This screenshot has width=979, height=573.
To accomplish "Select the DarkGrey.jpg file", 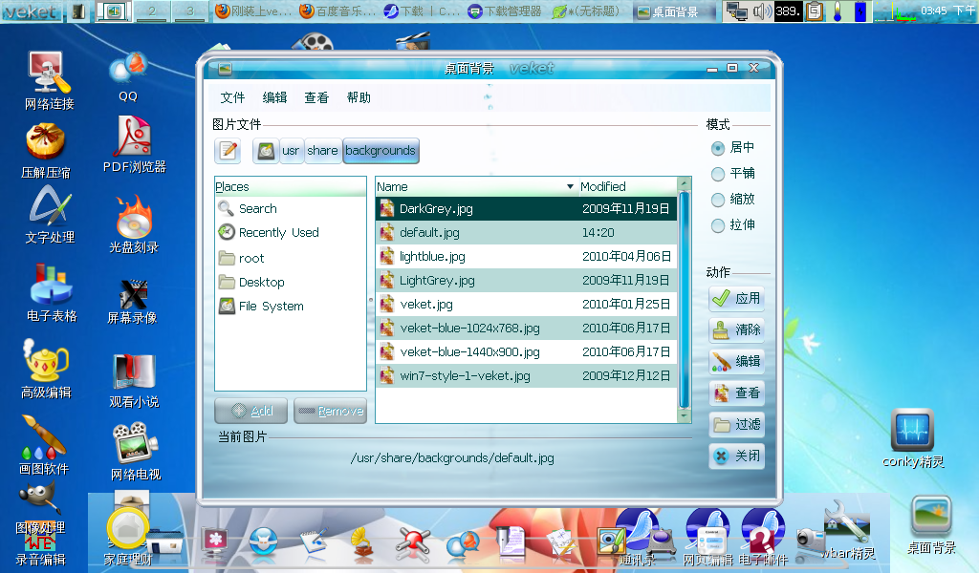I will pos(527,209).
